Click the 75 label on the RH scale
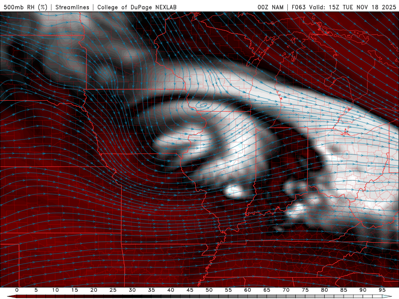399x299 pixels. [x=305, y=290]
